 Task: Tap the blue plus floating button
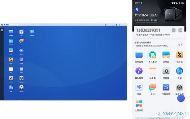(x=181, y=98)
